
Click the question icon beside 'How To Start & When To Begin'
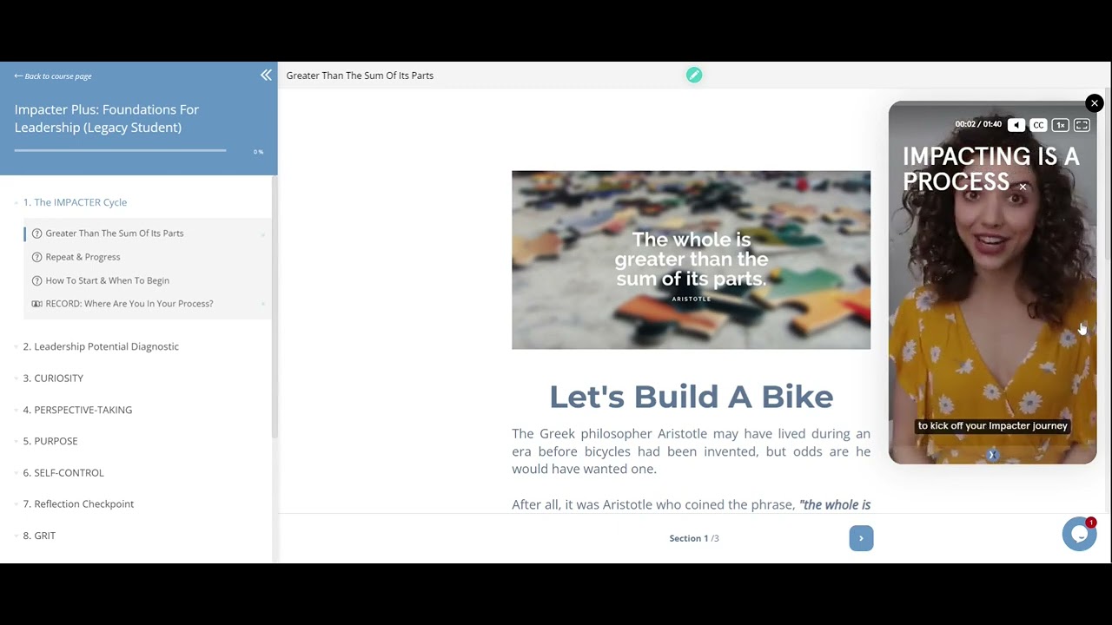36,280
